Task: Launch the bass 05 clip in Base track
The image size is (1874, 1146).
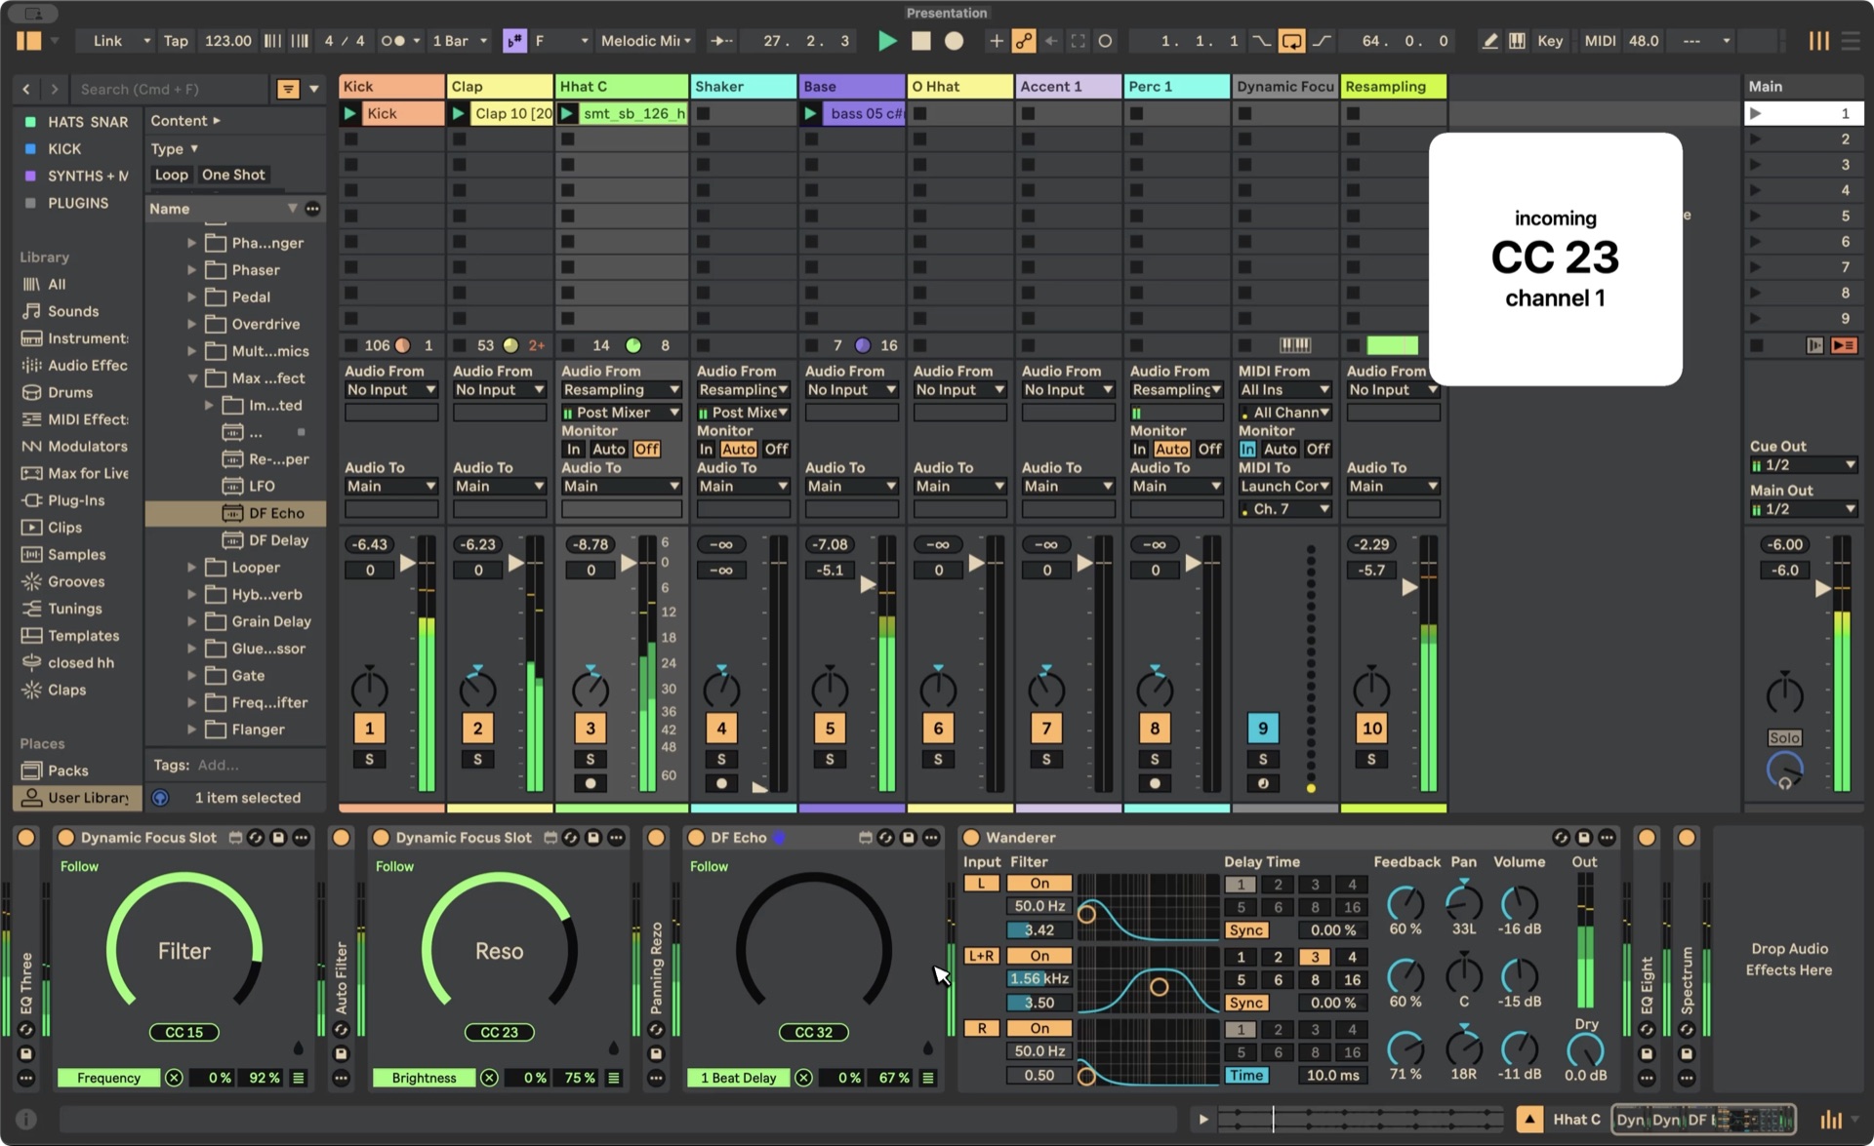Action: click(810, 113)
